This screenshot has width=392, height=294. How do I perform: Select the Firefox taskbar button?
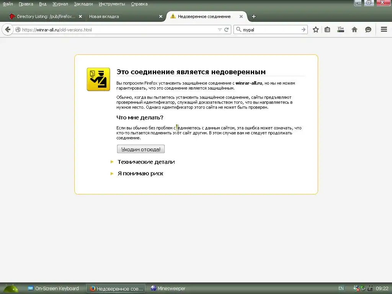click(x=116, y=289)
